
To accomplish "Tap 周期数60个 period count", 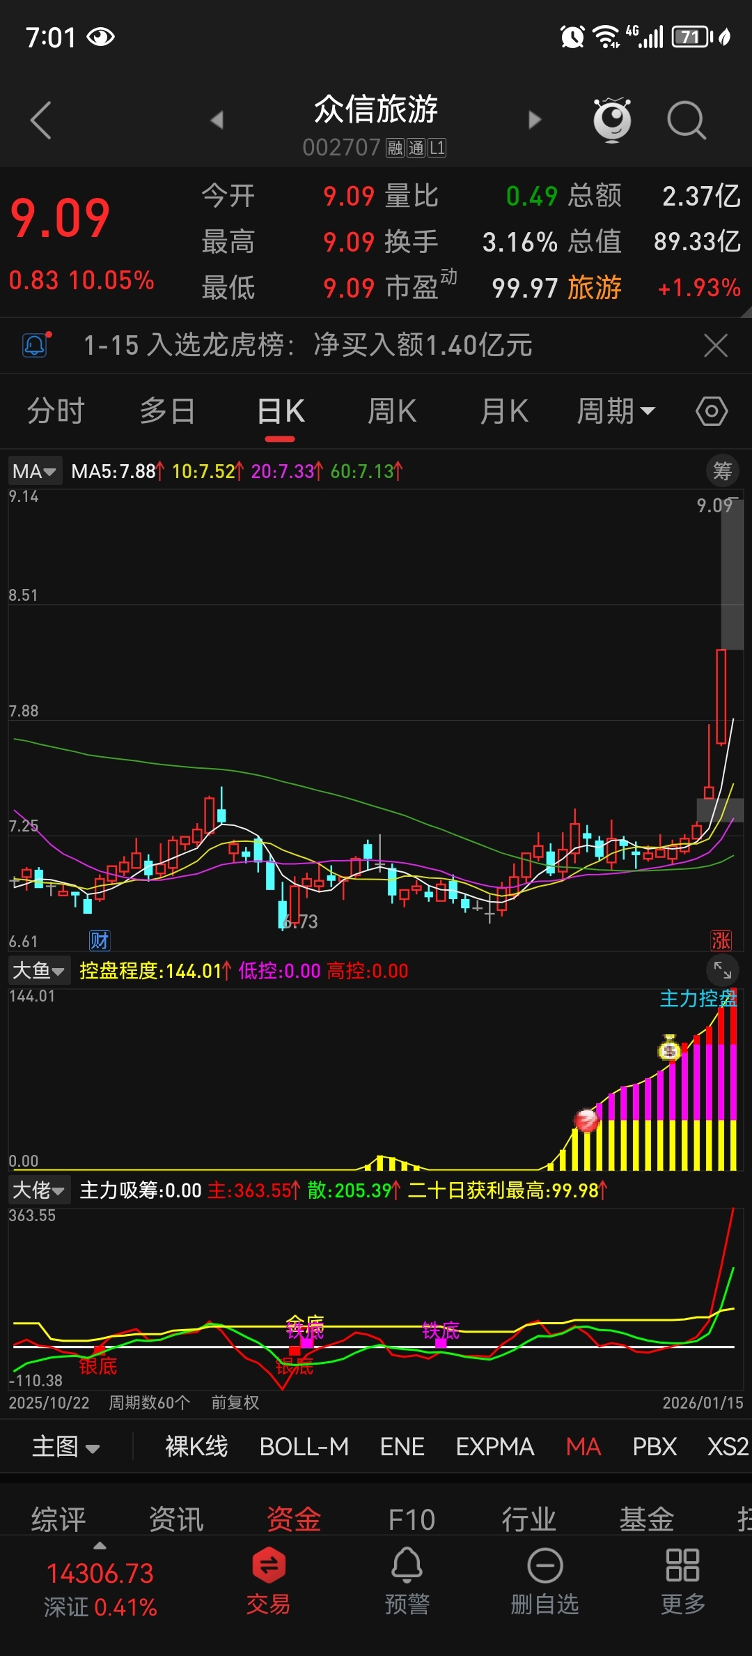I will tap(149, 1403).
